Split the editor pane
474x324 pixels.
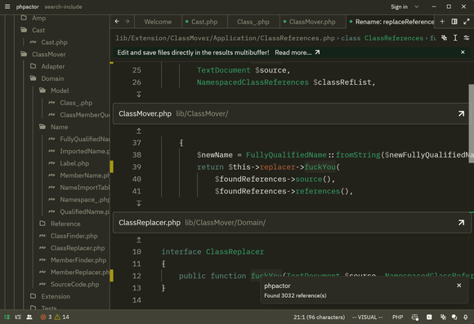pos(454,21)
